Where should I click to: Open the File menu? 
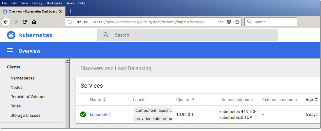click(4, 3)
